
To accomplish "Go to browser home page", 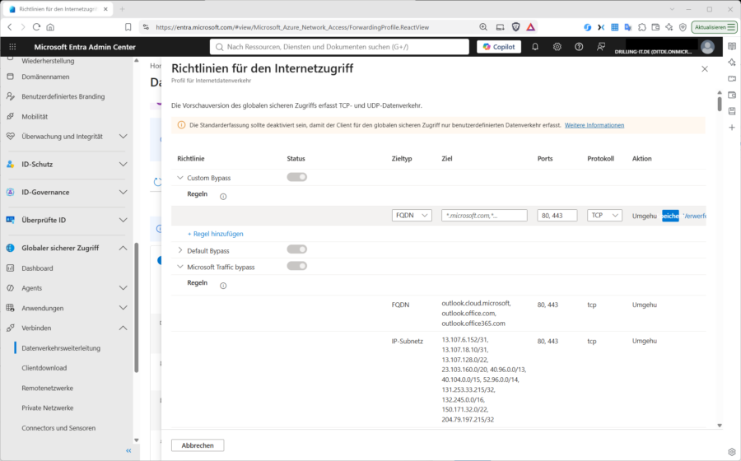I will 50,27.
